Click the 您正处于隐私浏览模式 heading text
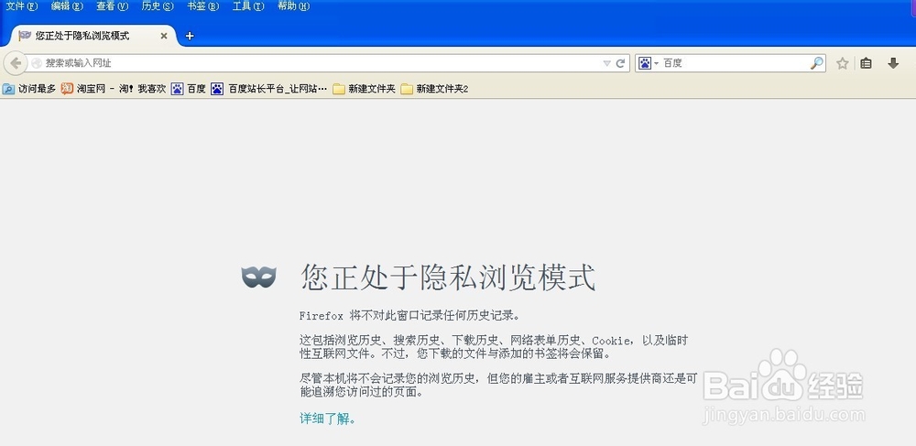This screenshot has height=446, width=916. pyautogui.click(x=448, y=277)
